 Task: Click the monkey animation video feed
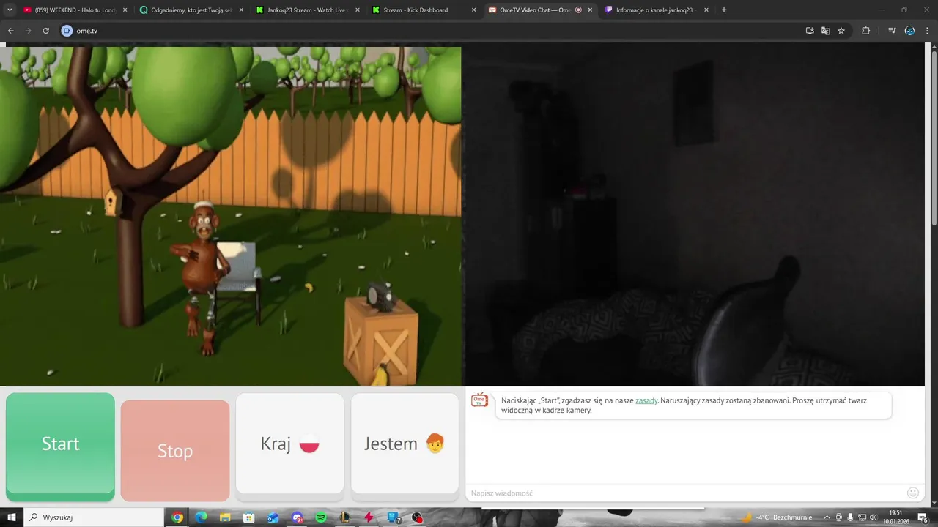[231, 216]
